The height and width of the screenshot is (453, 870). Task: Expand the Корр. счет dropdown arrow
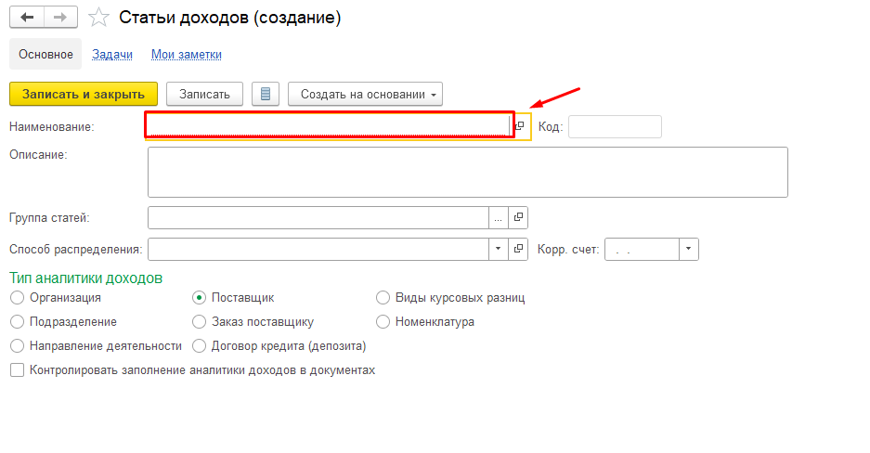689,249
